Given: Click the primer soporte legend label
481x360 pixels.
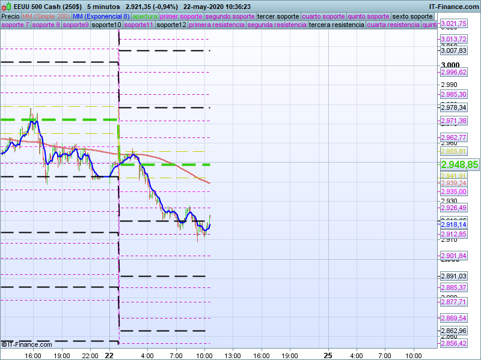Looking at the screenshot, I should click(182, 16).
